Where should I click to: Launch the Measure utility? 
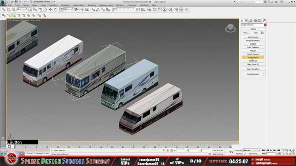253,51
